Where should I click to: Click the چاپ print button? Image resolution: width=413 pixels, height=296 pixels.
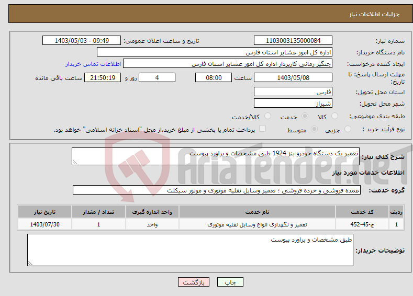[230, 282]
